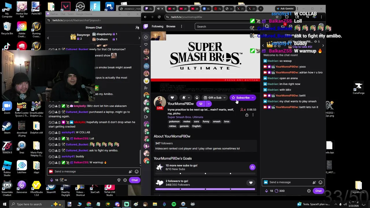370x208 pixels.
Task: Open the emote picker in the popout chat
Action: pyautogui.click(x=136, y=172)
